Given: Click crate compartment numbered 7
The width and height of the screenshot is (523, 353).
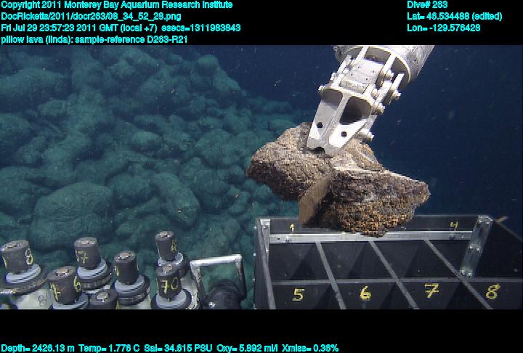Looking at the screenshot, I should coord(432,291).
